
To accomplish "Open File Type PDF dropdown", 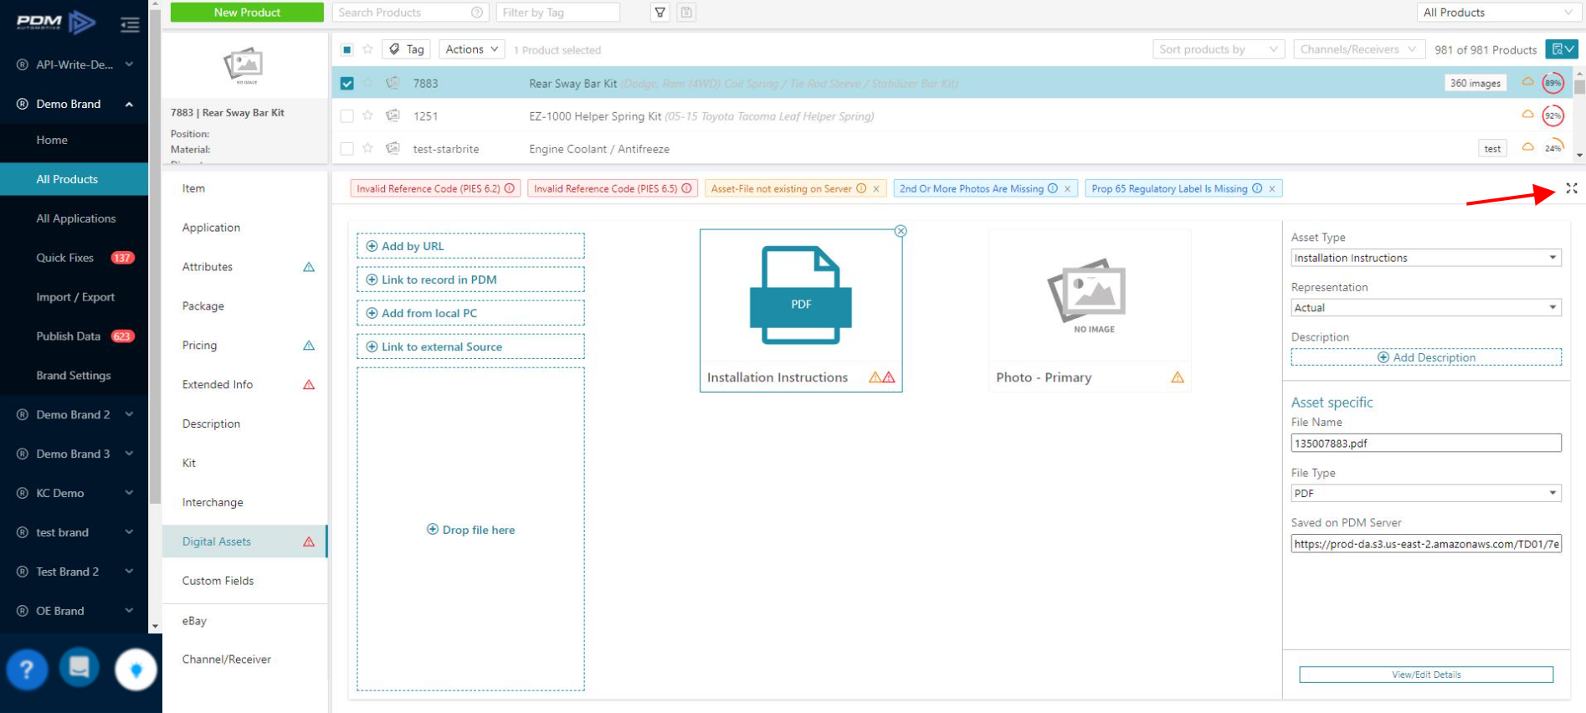I will (1426, 493).
